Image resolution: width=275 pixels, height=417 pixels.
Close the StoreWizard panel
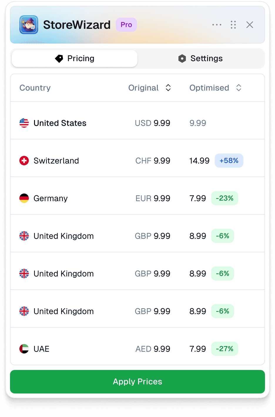coord(250,25)
